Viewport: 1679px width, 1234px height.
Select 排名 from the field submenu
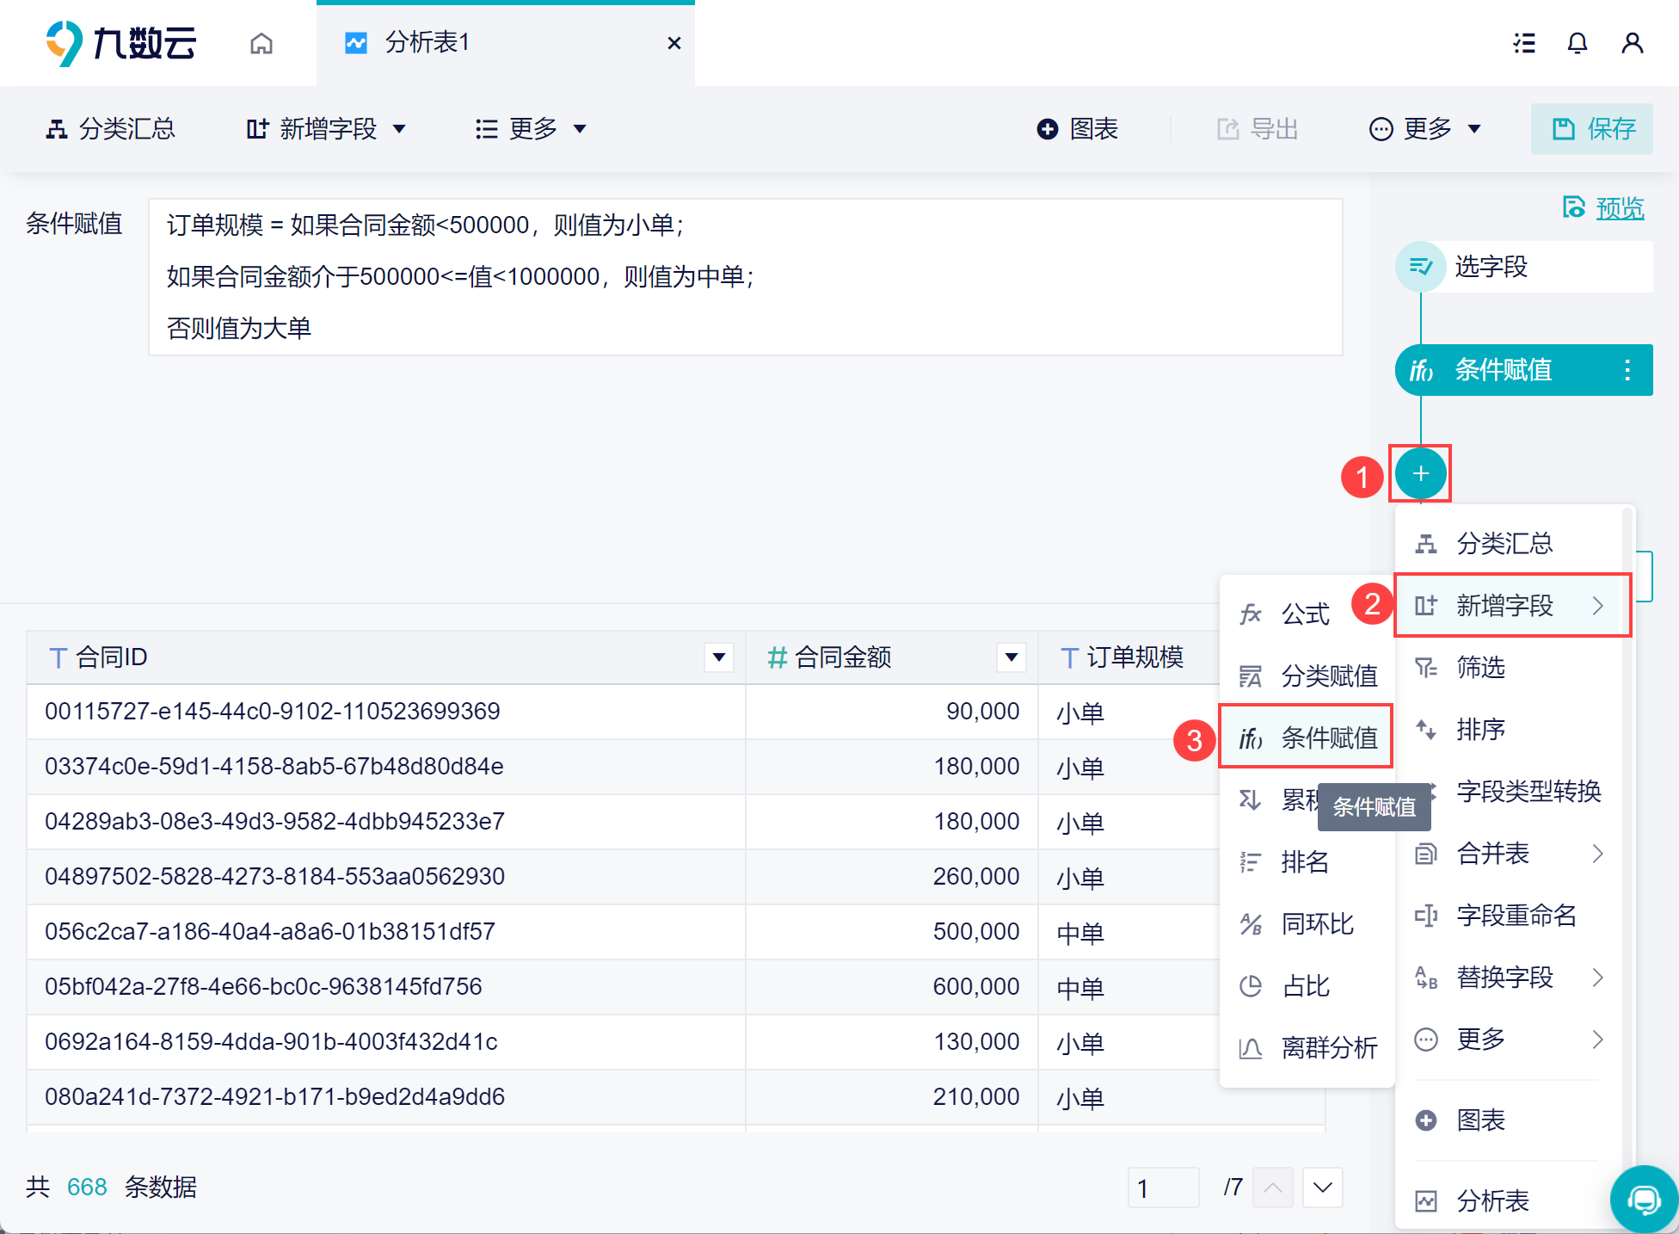(1304, 861)
